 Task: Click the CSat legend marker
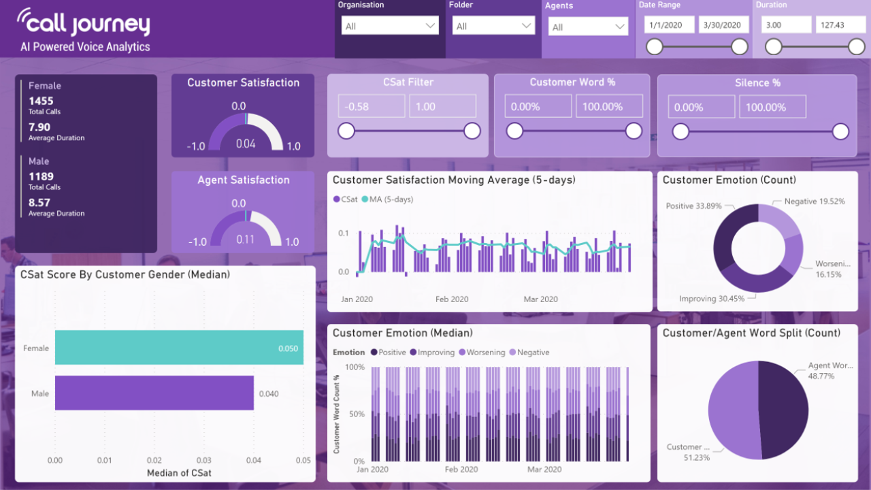click(x=336, y=199)
